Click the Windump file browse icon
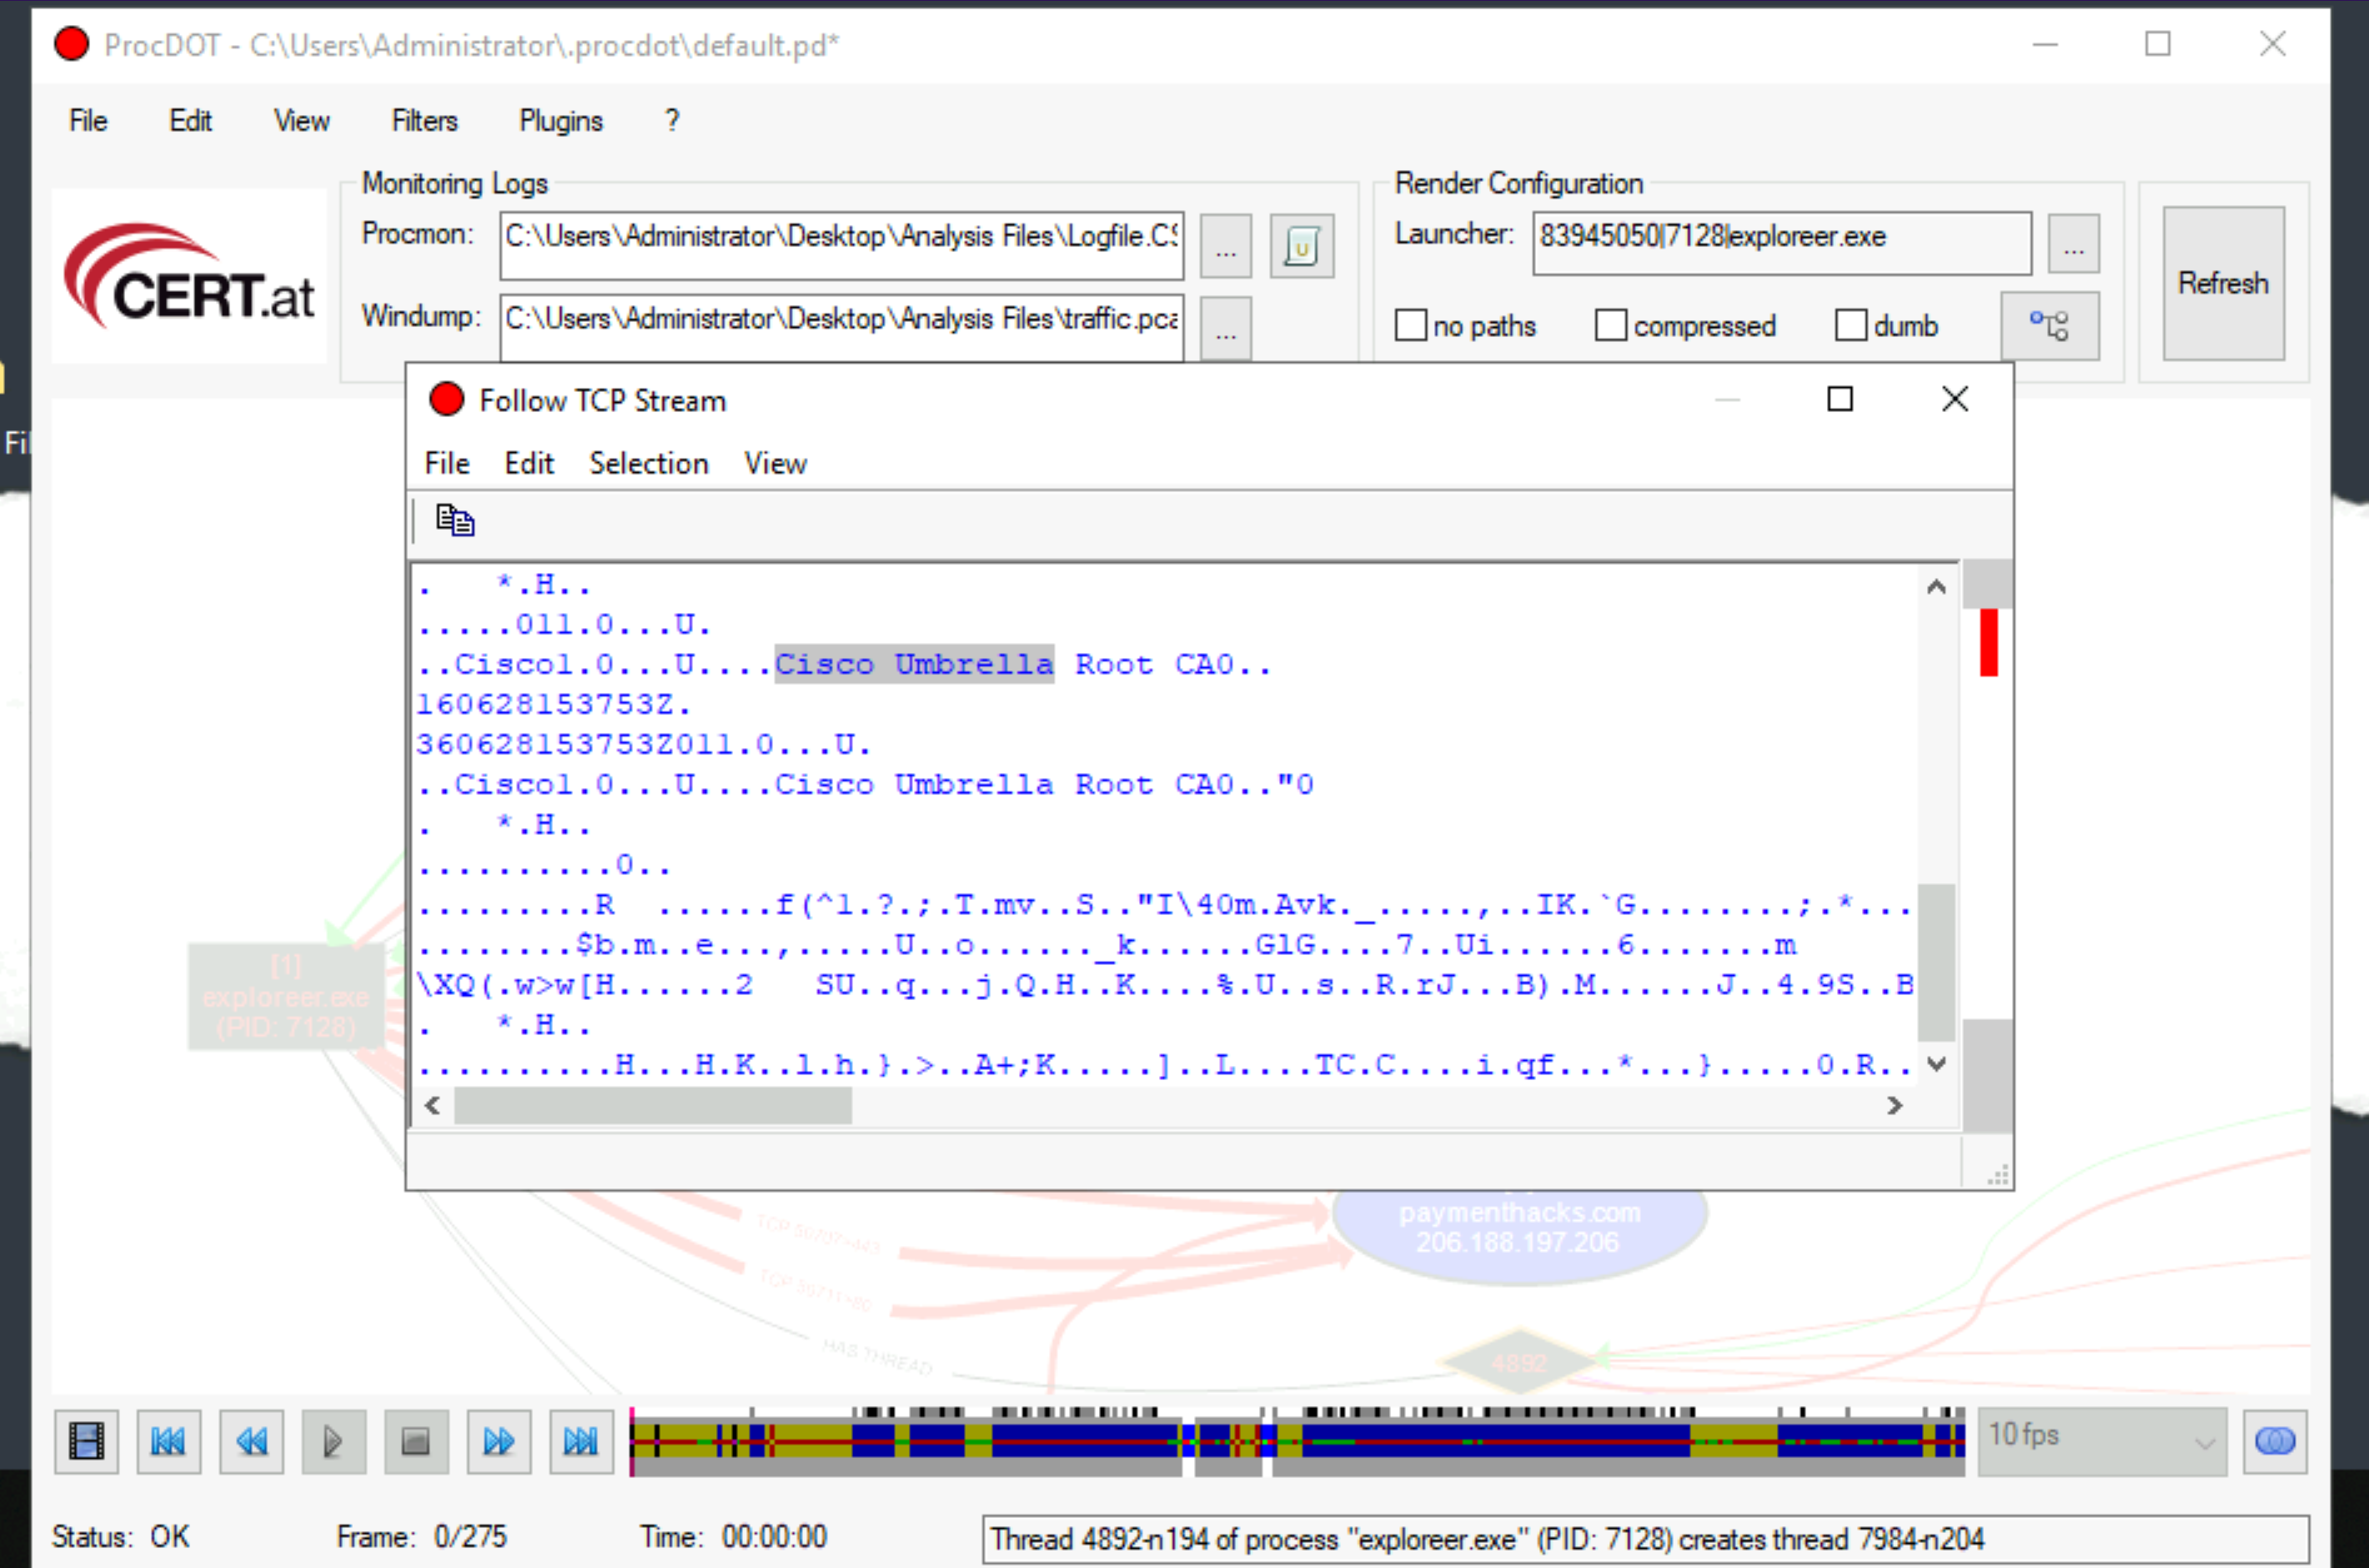2369x1568 pixels. tap(1225, 324)
